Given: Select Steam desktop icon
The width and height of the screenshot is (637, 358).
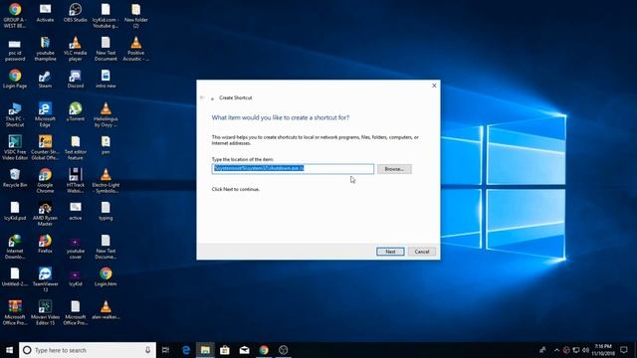Looking at the screenshot, I should [x=45, y=80].
